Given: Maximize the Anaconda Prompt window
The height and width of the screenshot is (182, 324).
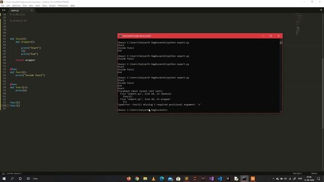Looking at the screenshot, I should 271,36.
